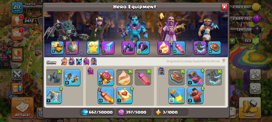
Task: Select the metal pants equipment level 1
Action: [54, 95]
